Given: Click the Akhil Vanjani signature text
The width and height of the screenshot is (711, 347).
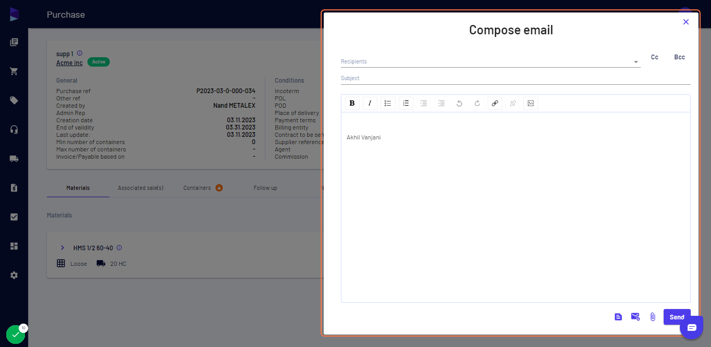Looking at the screenshot, I should tap(364, 137).
